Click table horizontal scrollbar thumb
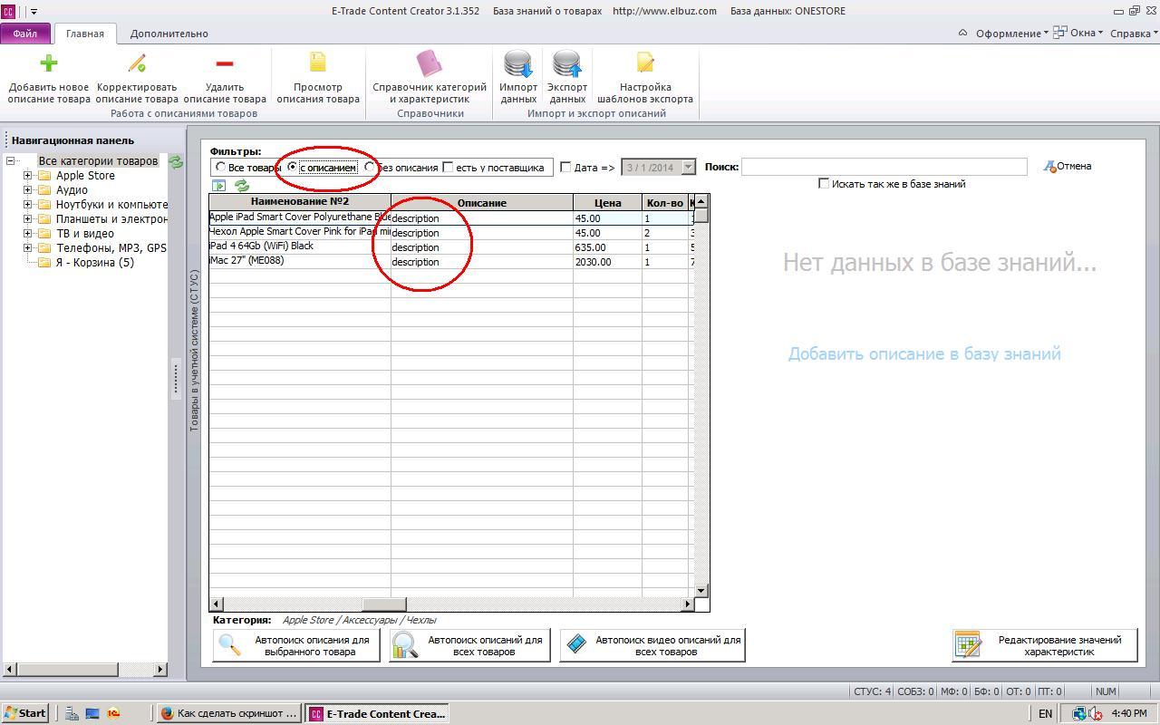The image size is (1160, 725). pyautogui.click(x=384, y=604)
